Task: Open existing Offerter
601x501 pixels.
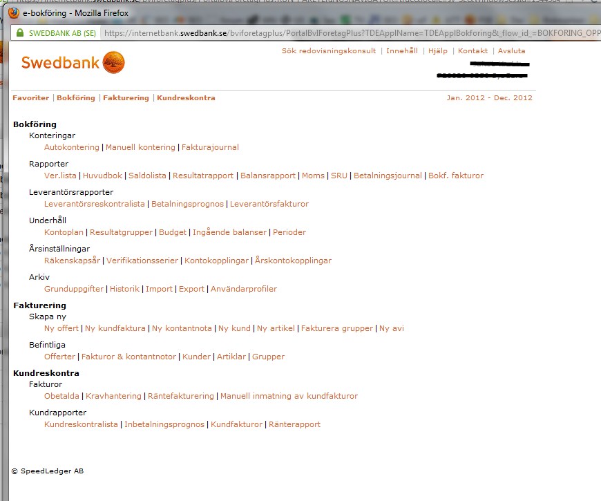Action: click(x=60, y=357)
